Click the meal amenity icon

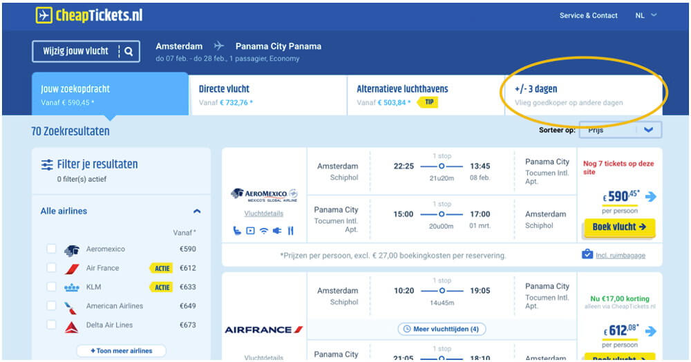(x=290, y=230)
